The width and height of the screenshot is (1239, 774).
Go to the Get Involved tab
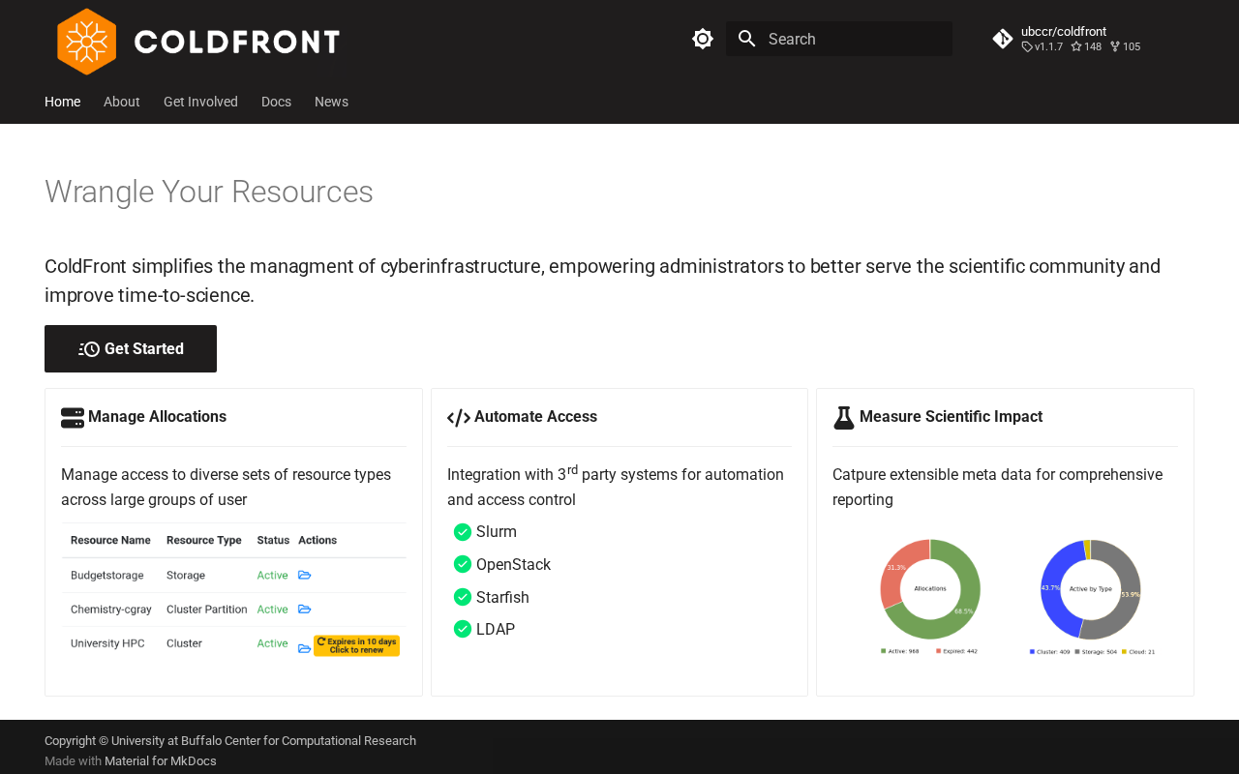(200, 102)
